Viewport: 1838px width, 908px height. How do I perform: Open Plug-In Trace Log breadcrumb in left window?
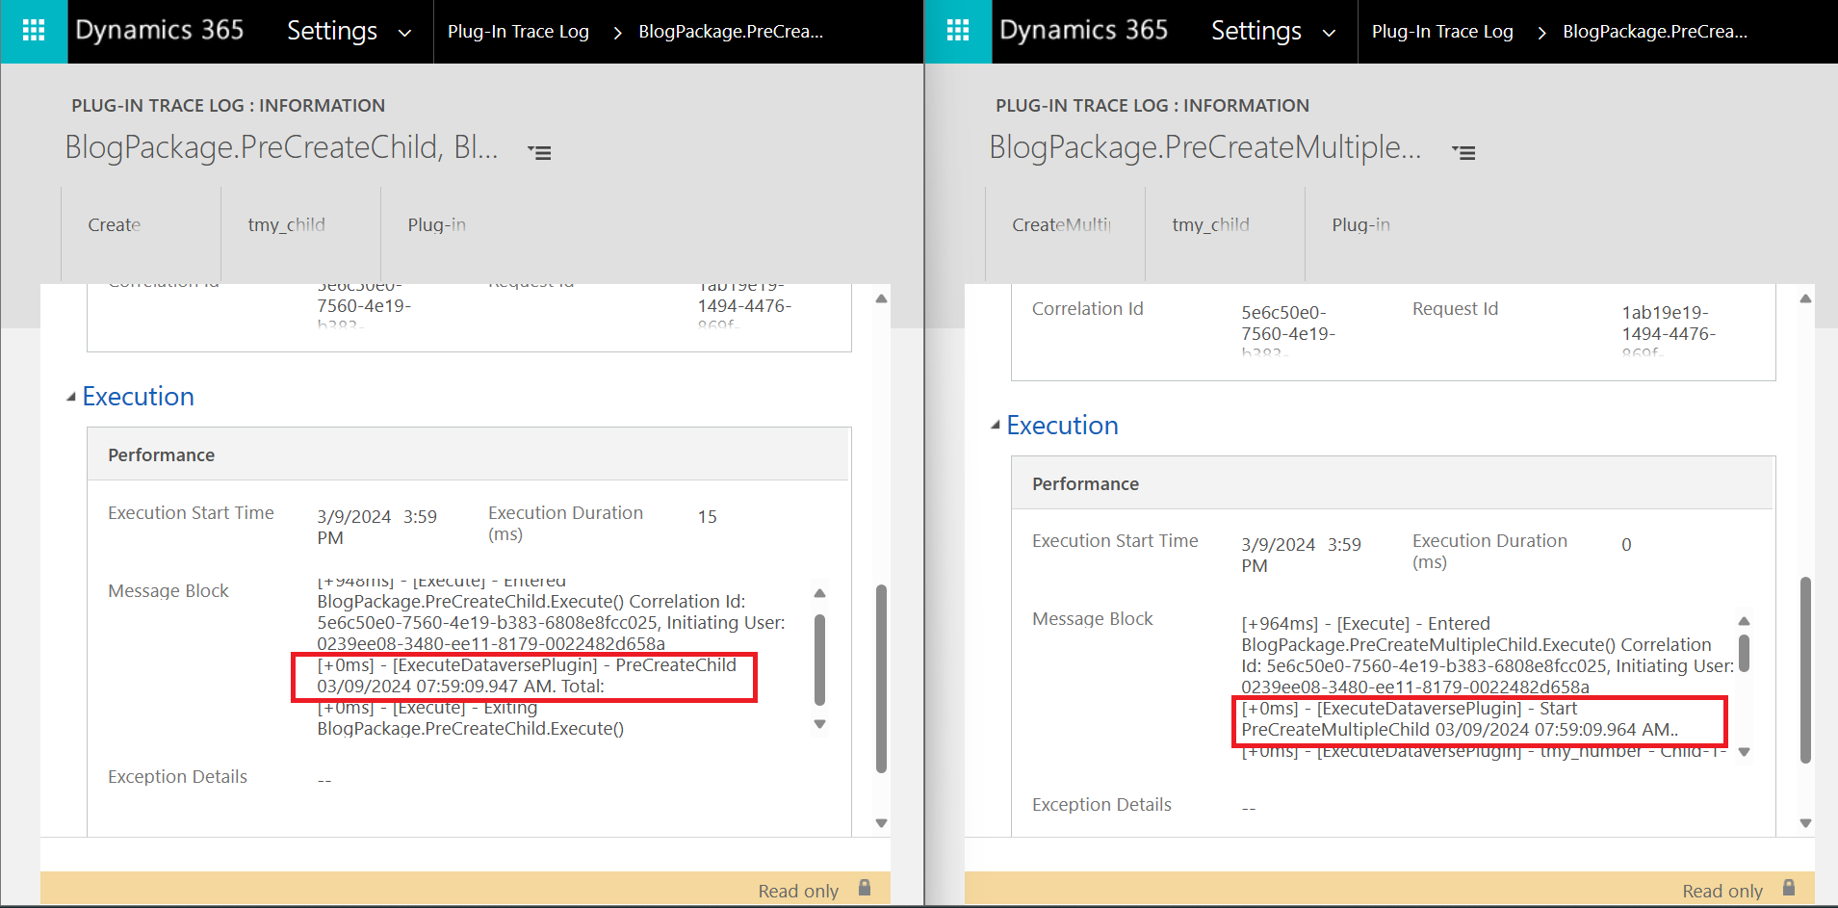pyautogui.click(x=518, y=32)
